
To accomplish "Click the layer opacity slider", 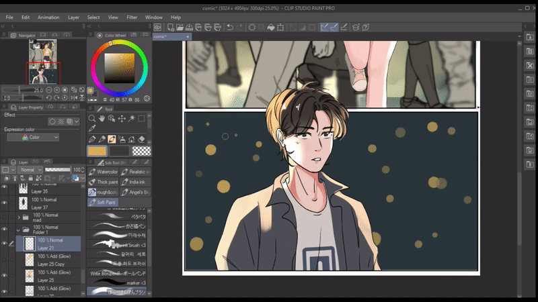I will point(58,170).
